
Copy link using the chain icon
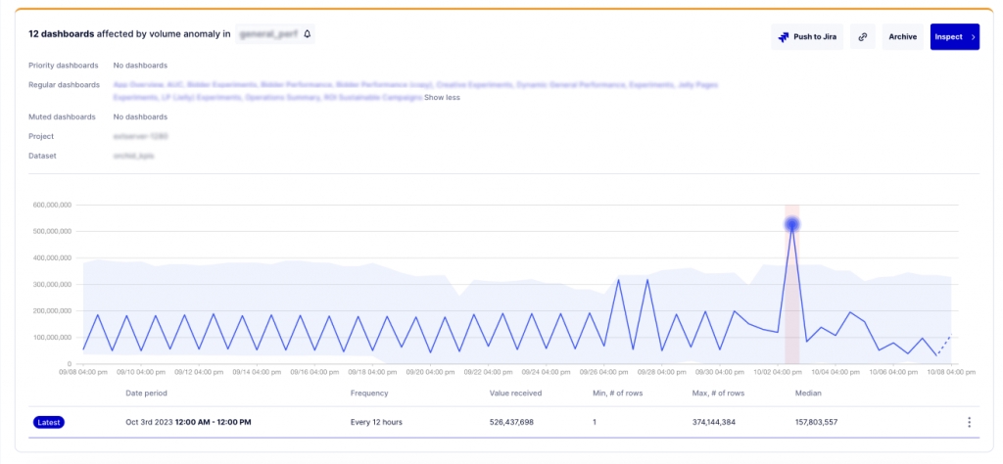point(862,37)
